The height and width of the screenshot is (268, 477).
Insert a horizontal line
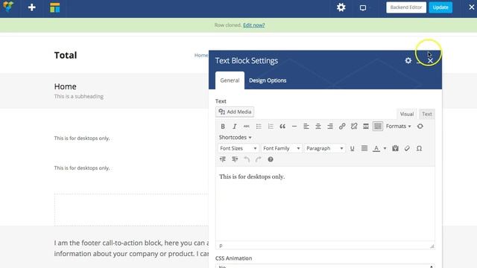tap(294, 127)
